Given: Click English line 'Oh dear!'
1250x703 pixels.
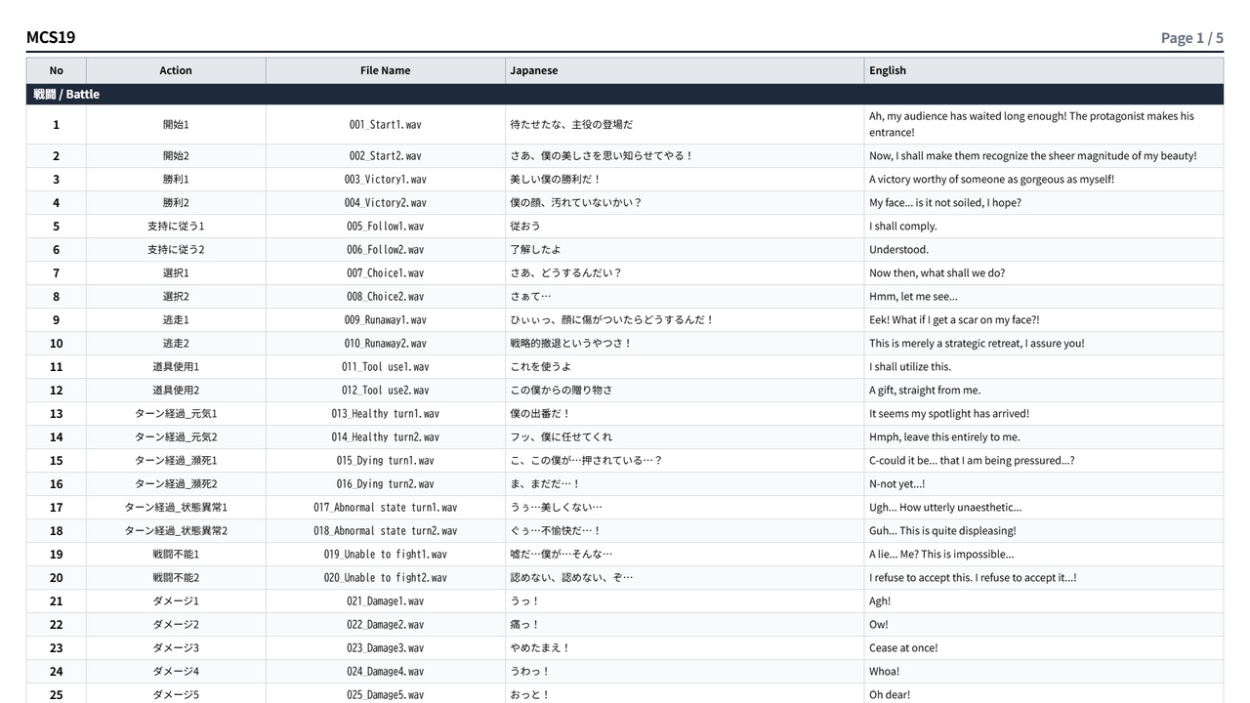Looking at the screenshot, I should [890, 695].
